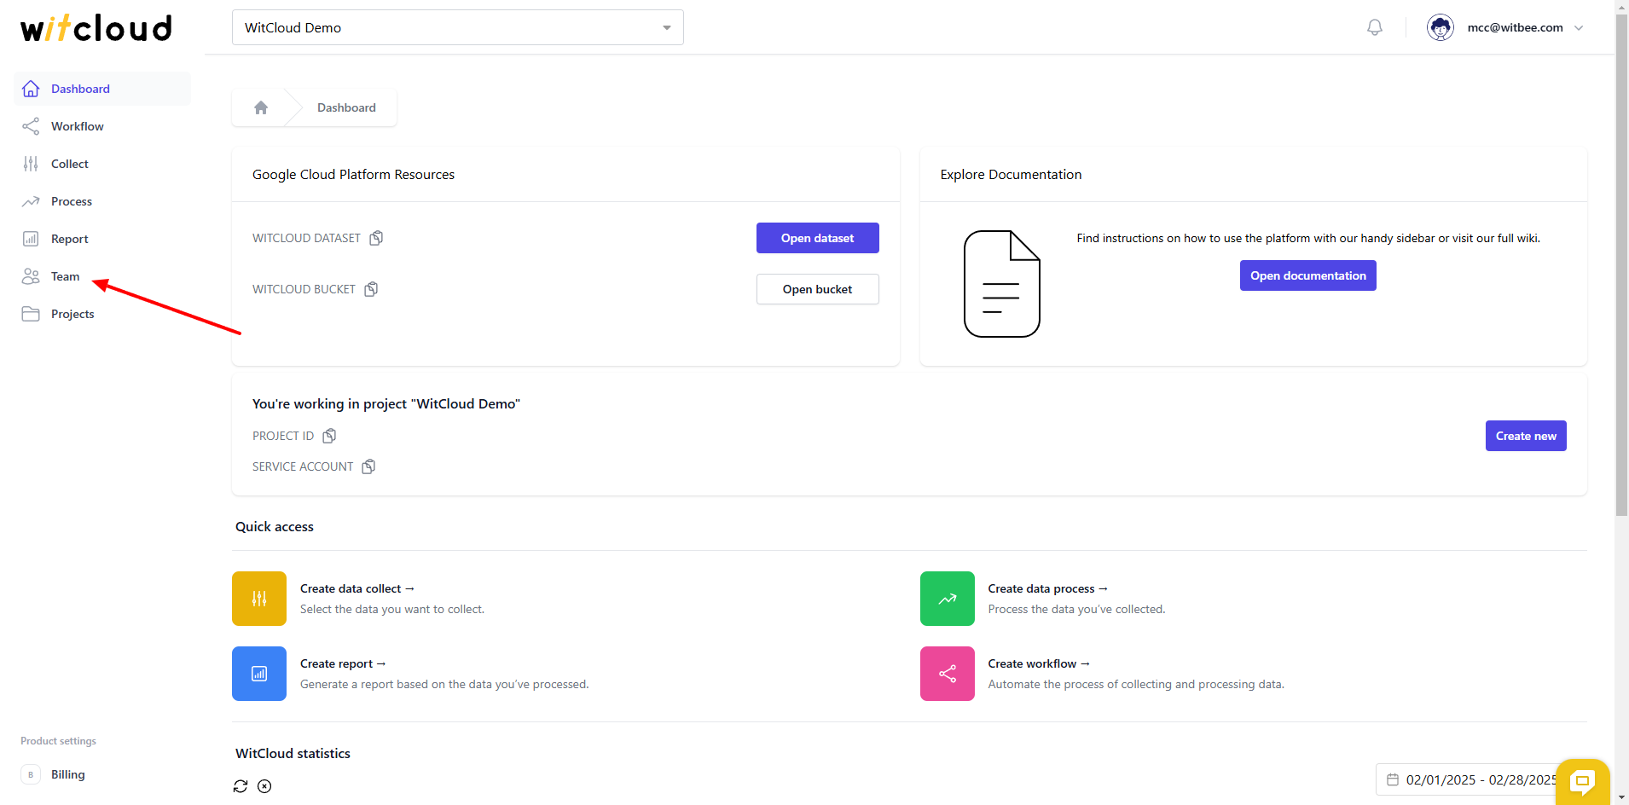The width and height of the screenshot is (1629, 805).
Task: Click the Dashboard house icon in sidebar
Action: 31,89
